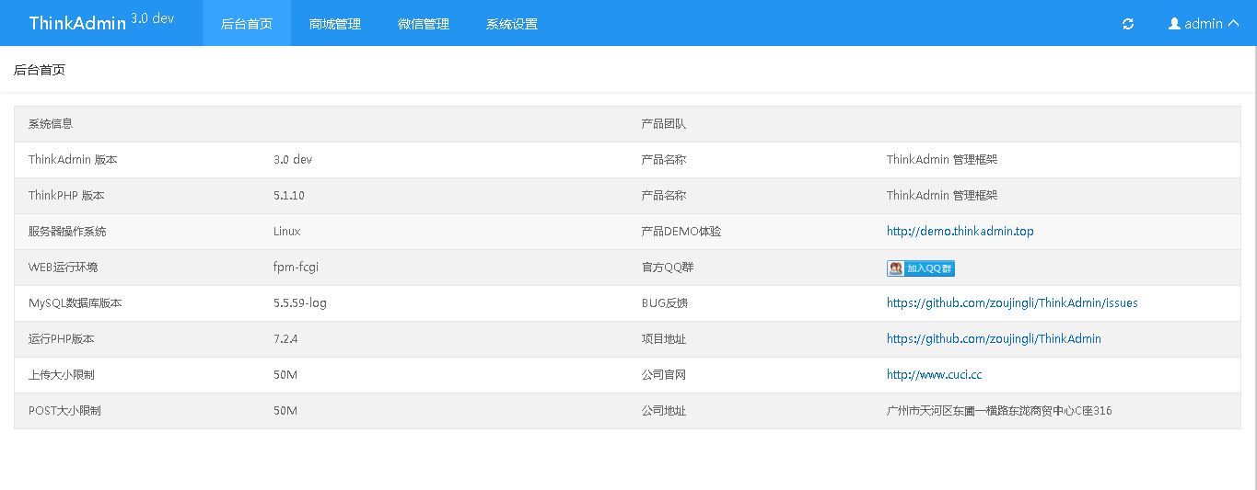Viewport: 1257px width, 490px height.
Task: Select the 产品团队 table header
Action: 664,124
